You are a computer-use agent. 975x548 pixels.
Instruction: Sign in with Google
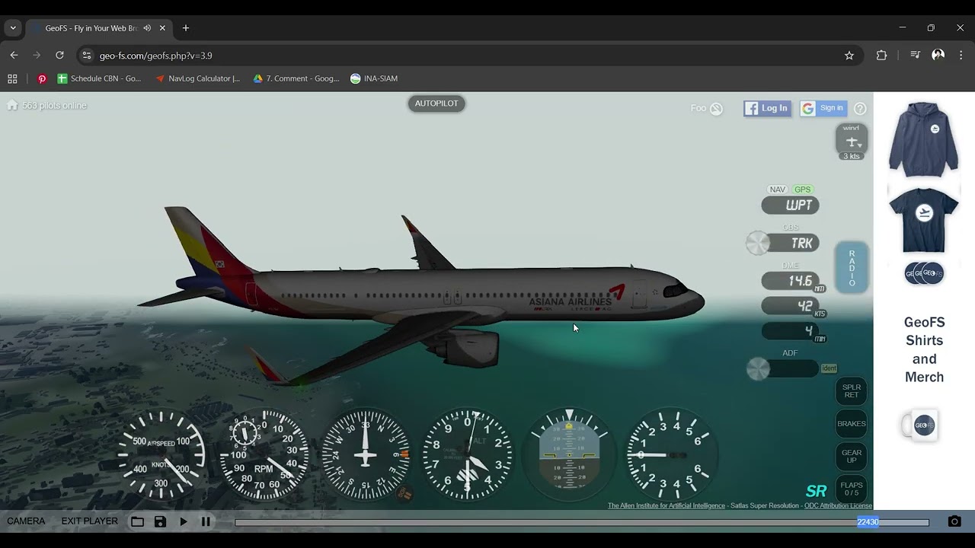click(823, 108)
